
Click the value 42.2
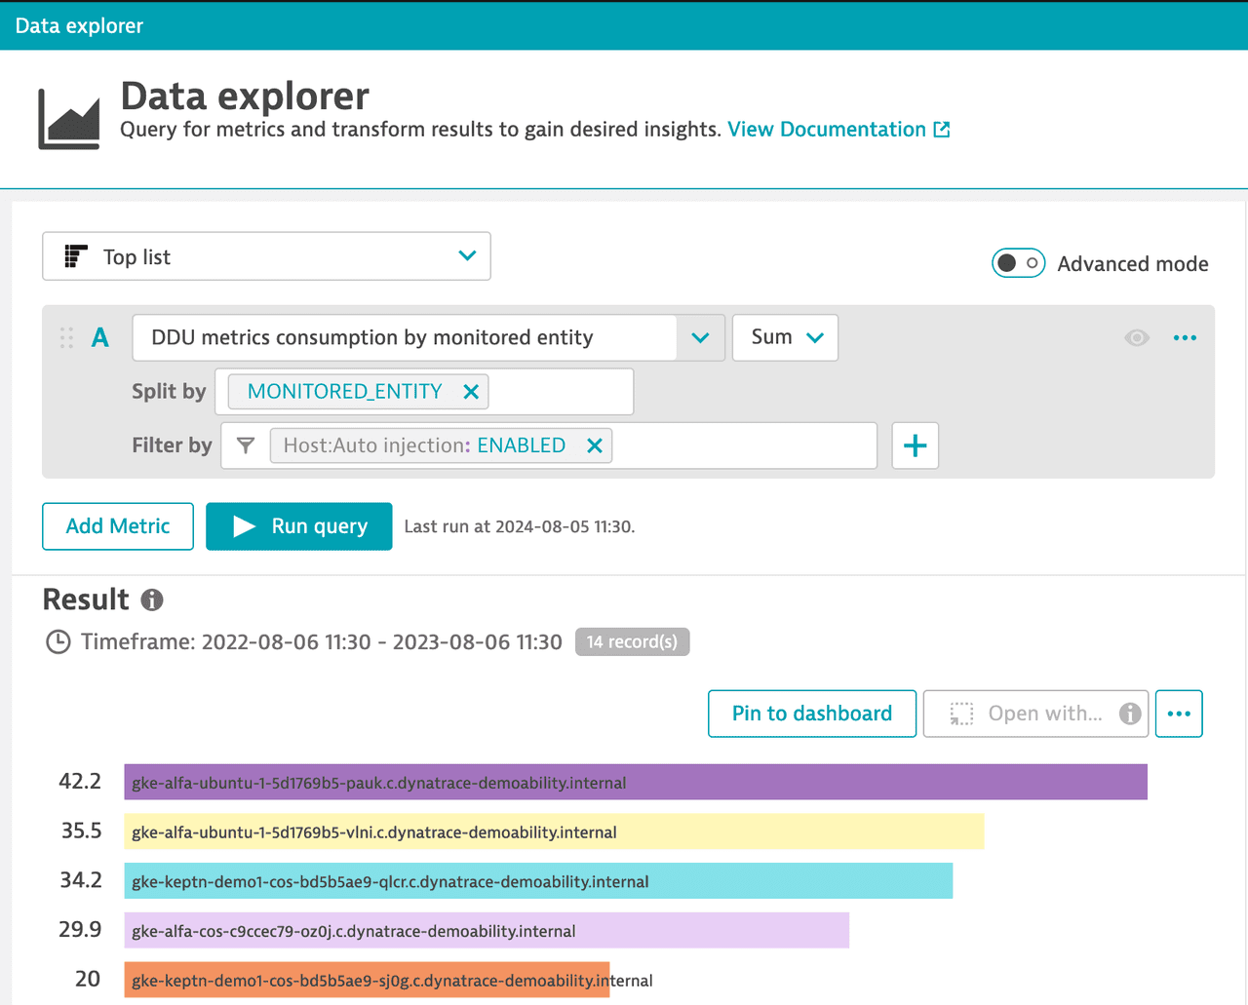80,782
